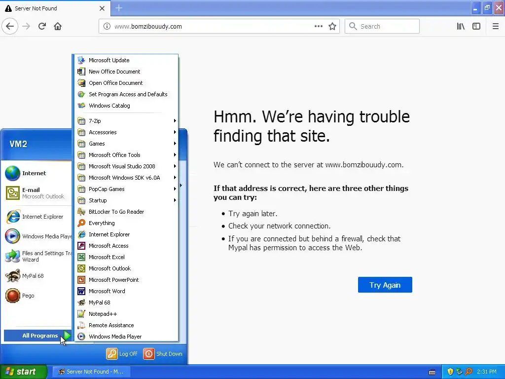505x379 pixels.
Task: Launch Microsoft Update from programs list
Action: pos(126,60)
